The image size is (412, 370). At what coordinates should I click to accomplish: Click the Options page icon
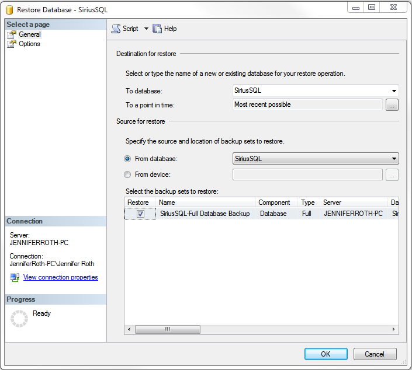[x=12, y=44]
